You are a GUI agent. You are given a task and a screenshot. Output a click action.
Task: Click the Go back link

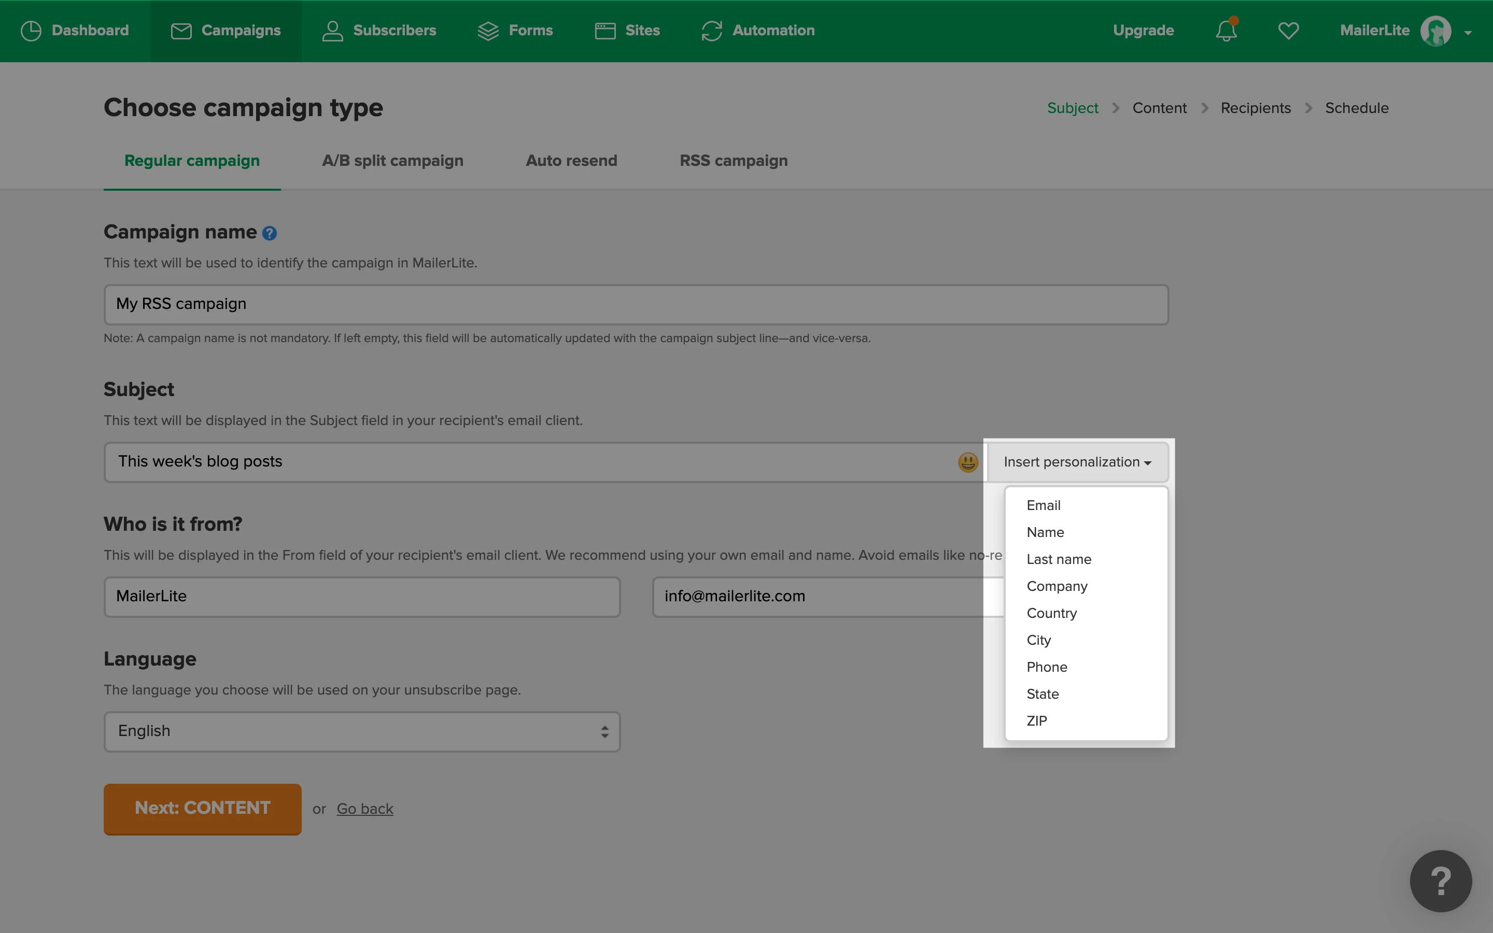364,809
